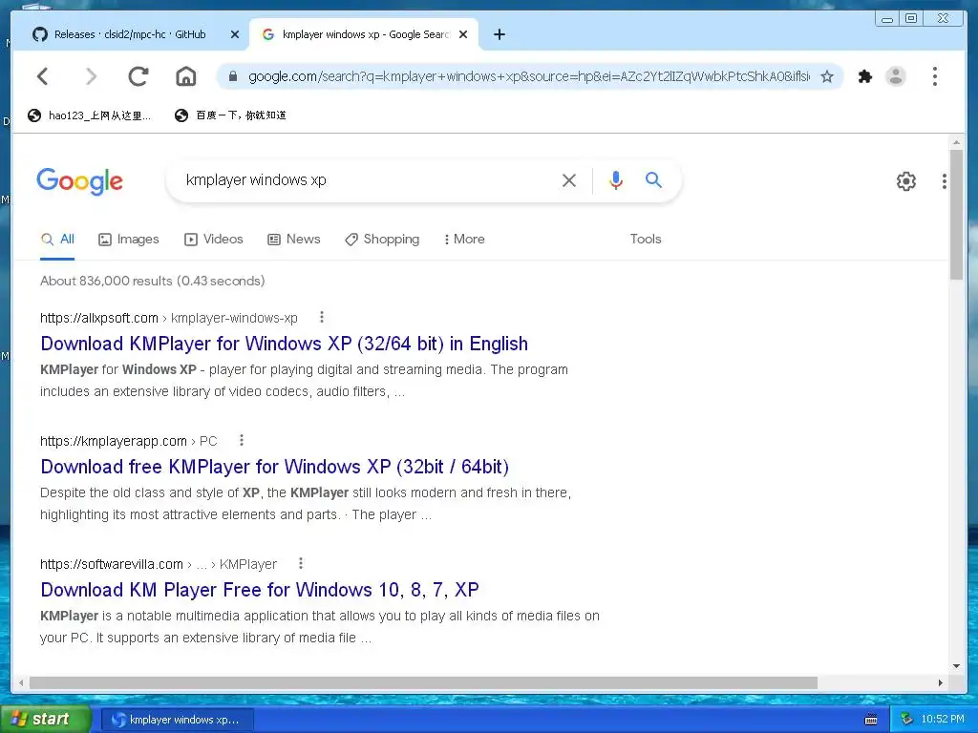
Task: Open options dots for softwarevilla.com result
Action: tap(301, 563)
